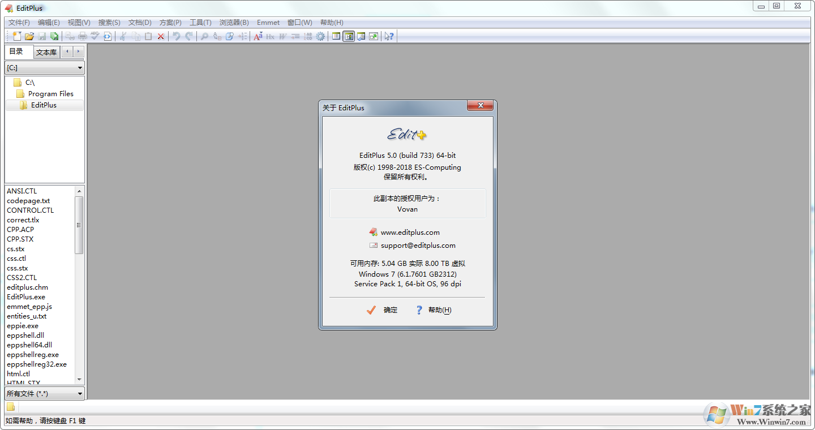Viewport: 815px width, 430px height.
Task: Toggle the active cliptext window button
Action: pyautogui.click(x=349, y=36)
